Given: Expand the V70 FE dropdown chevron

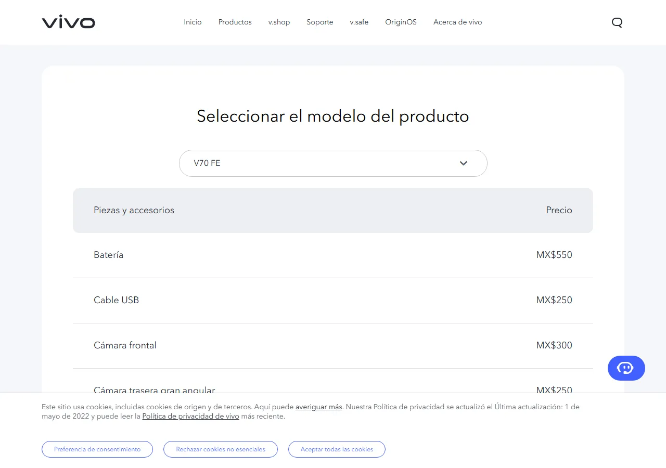Looking at the screenshot, I should point(464,163).
